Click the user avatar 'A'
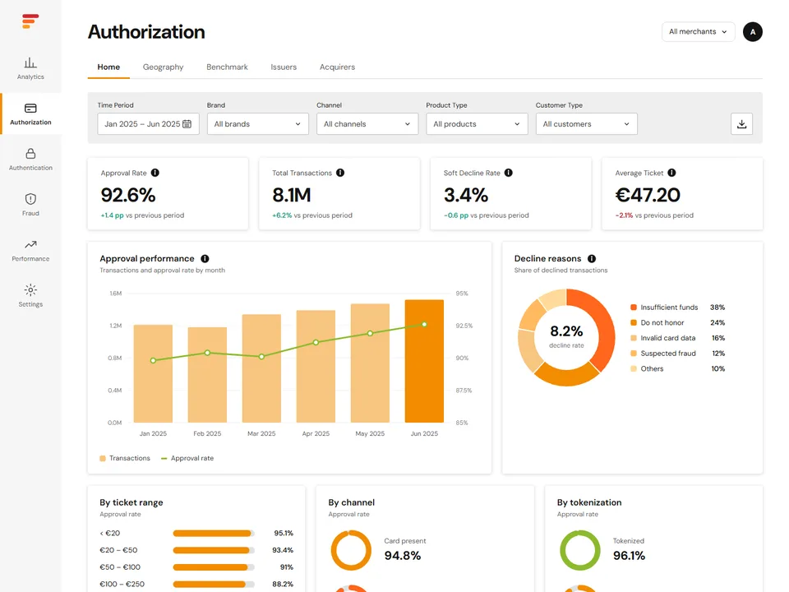This screenshot has width=789, height=592. coord(753,32)
